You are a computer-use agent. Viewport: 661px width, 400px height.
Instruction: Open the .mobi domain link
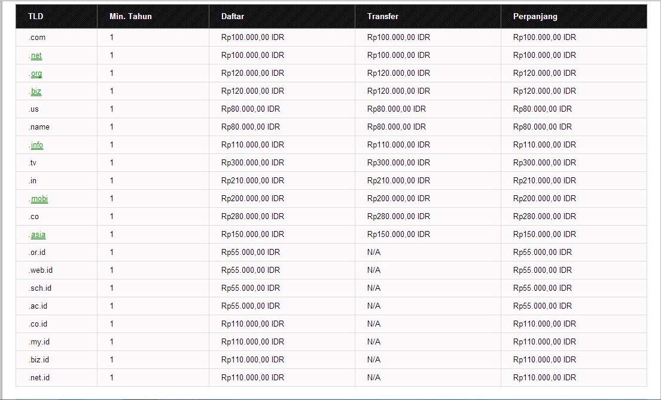pos(39,199)
